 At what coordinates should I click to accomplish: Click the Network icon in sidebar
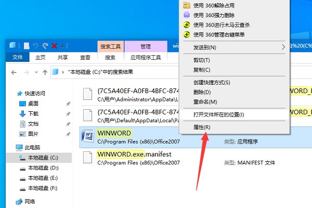[x=19, y=201]
